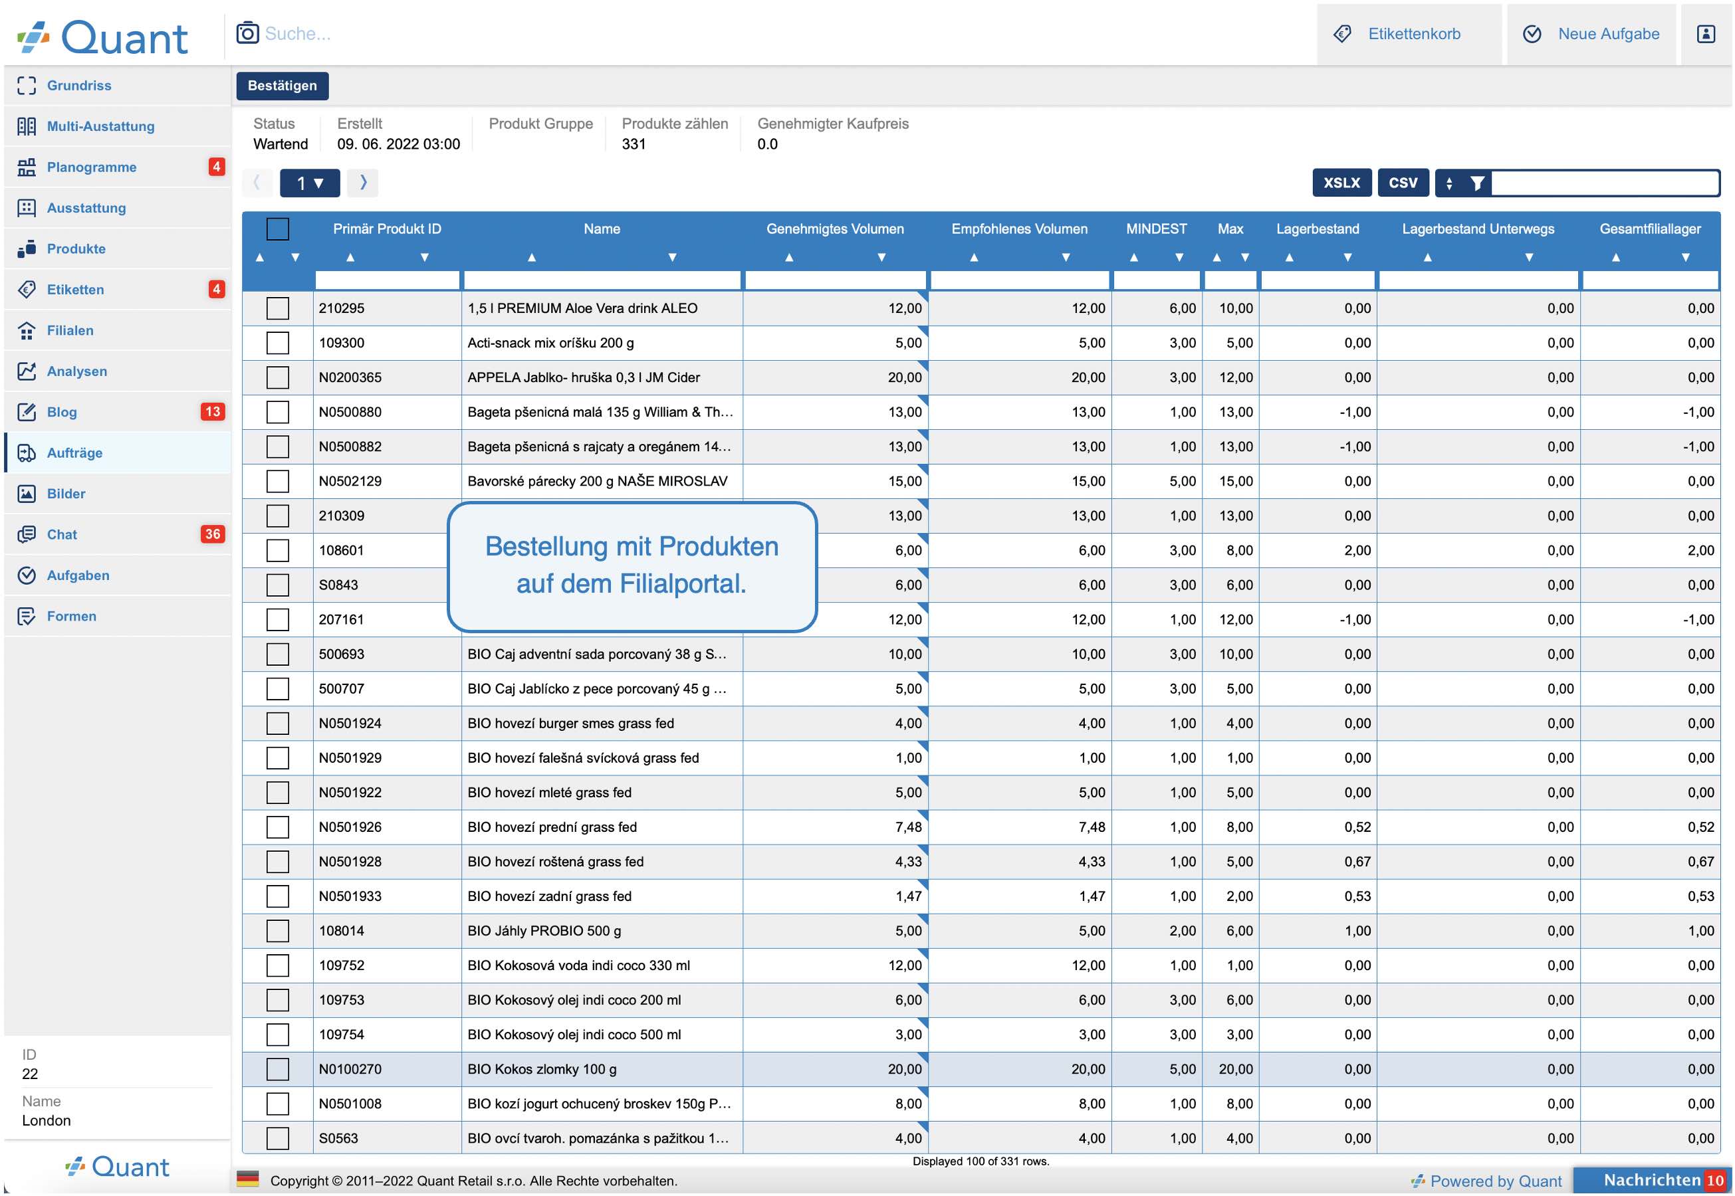Export table with CSV button
This screenshot has width=1735, height=1196.
(1403, 183)
